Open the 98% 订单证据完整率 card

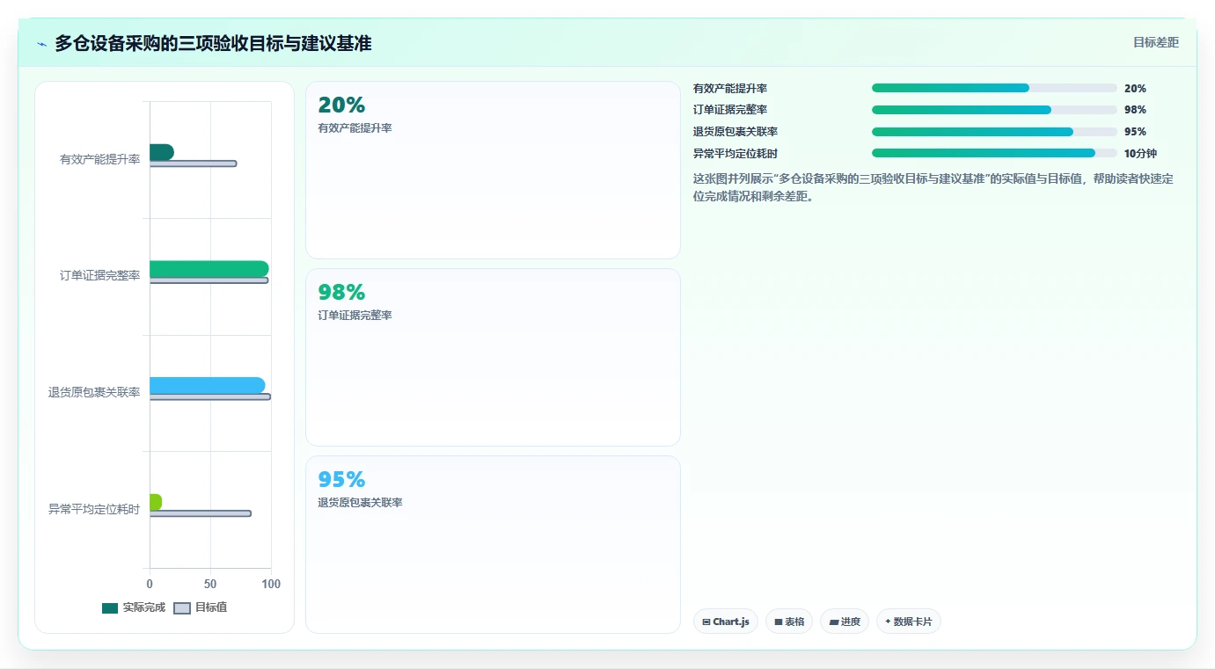tap(493, 357)
